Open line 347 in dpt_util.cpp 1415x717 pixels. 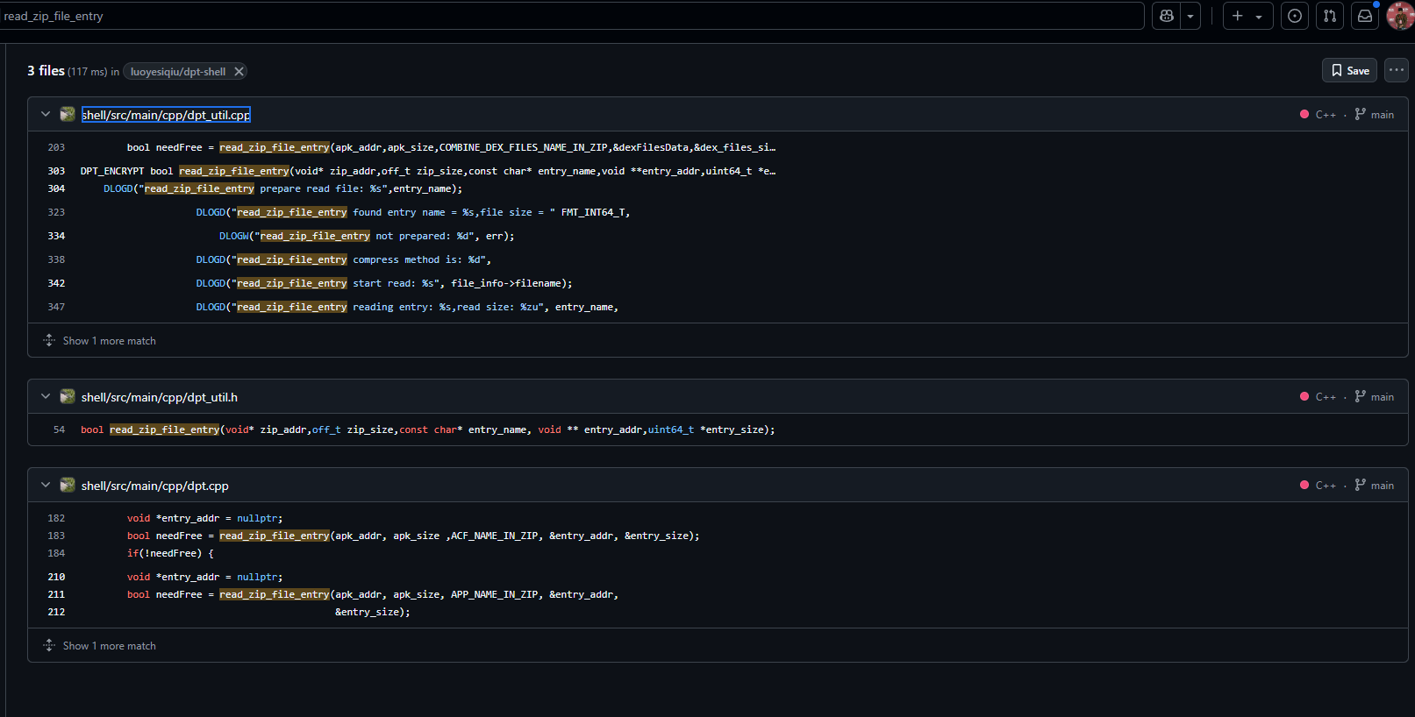coord(56,307)
